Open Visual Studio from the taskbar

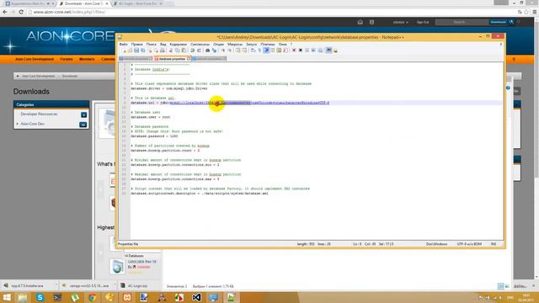196,297
